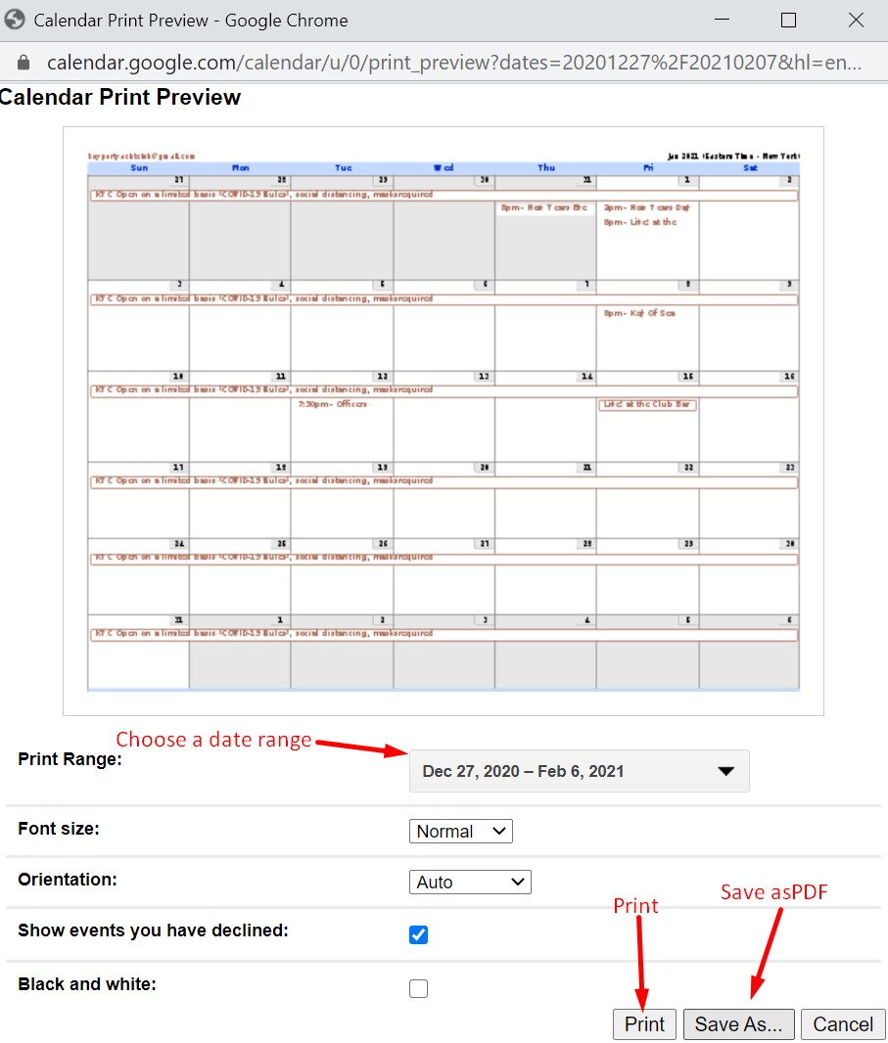Maximize the Calendar Print Preview window
The image size is (888, 1043).
pos(788,20)
